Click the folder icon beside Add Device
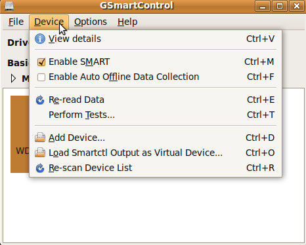Viewport: 306px width, 245px height. [40, 138]
